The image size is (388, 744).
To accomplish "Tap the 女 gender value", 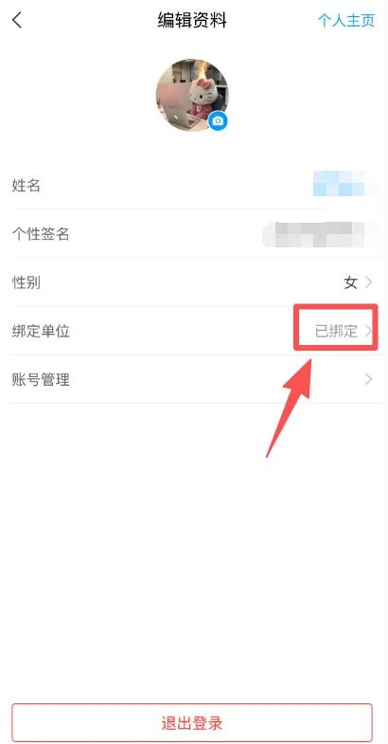I will tap(350, 282).
